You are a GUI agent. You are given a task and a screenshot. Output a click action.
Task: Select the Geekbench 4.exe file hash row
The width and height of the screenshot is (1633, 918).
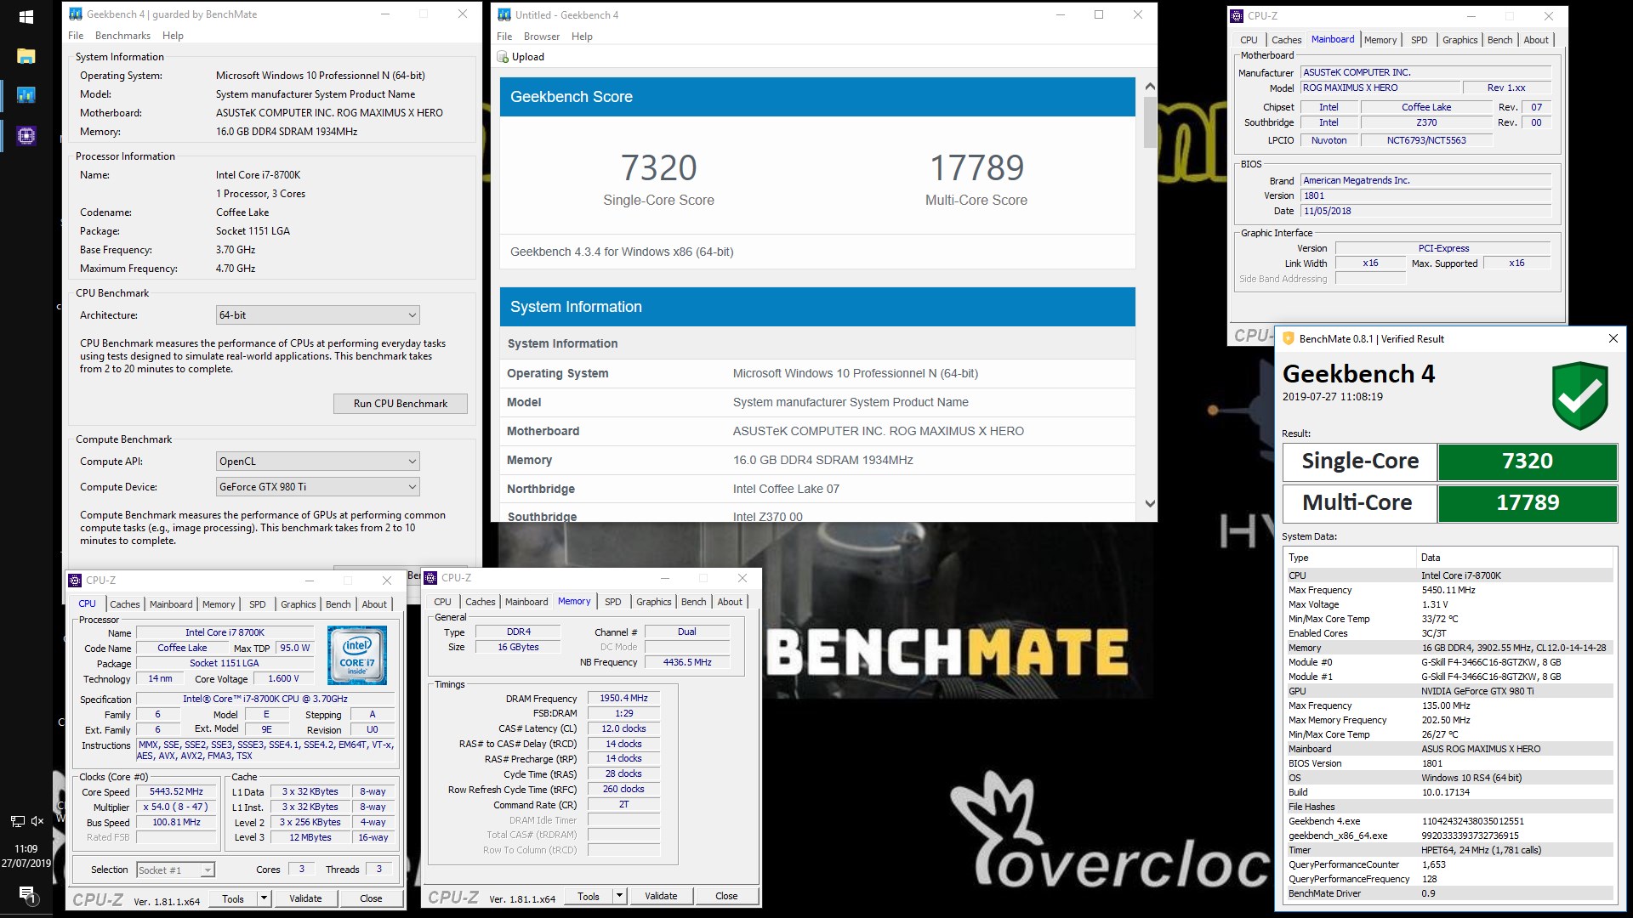[x=1448, y=821]
